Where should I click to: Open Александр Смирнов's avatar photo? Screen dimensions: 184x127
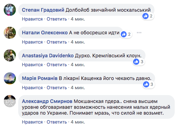pyautogui.click(x=10, y=101)
